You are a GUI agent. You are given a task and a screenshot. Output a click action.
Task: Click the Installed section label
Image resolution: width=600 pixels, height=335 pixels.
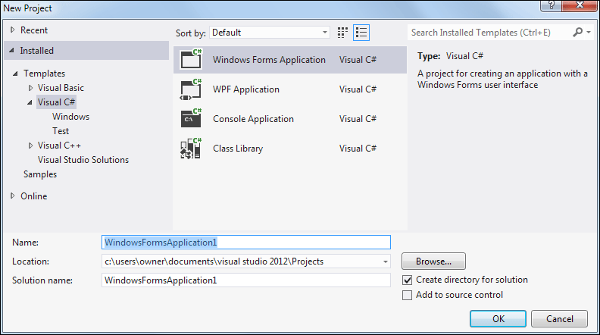[36, 51]
